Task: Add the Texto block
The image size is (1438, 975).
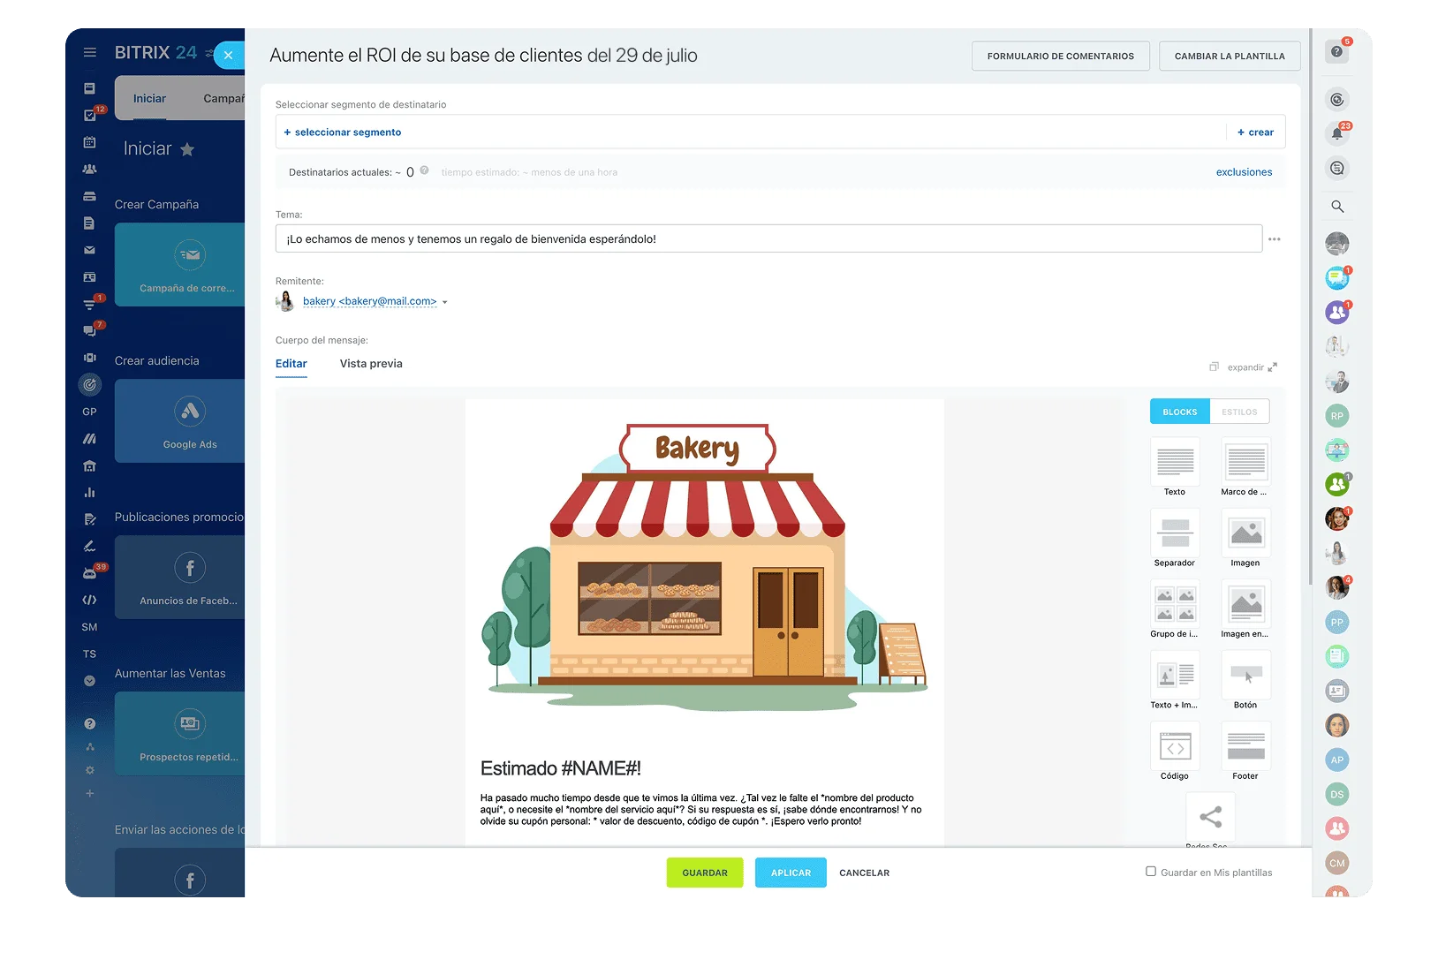Action: [1175, 467]
